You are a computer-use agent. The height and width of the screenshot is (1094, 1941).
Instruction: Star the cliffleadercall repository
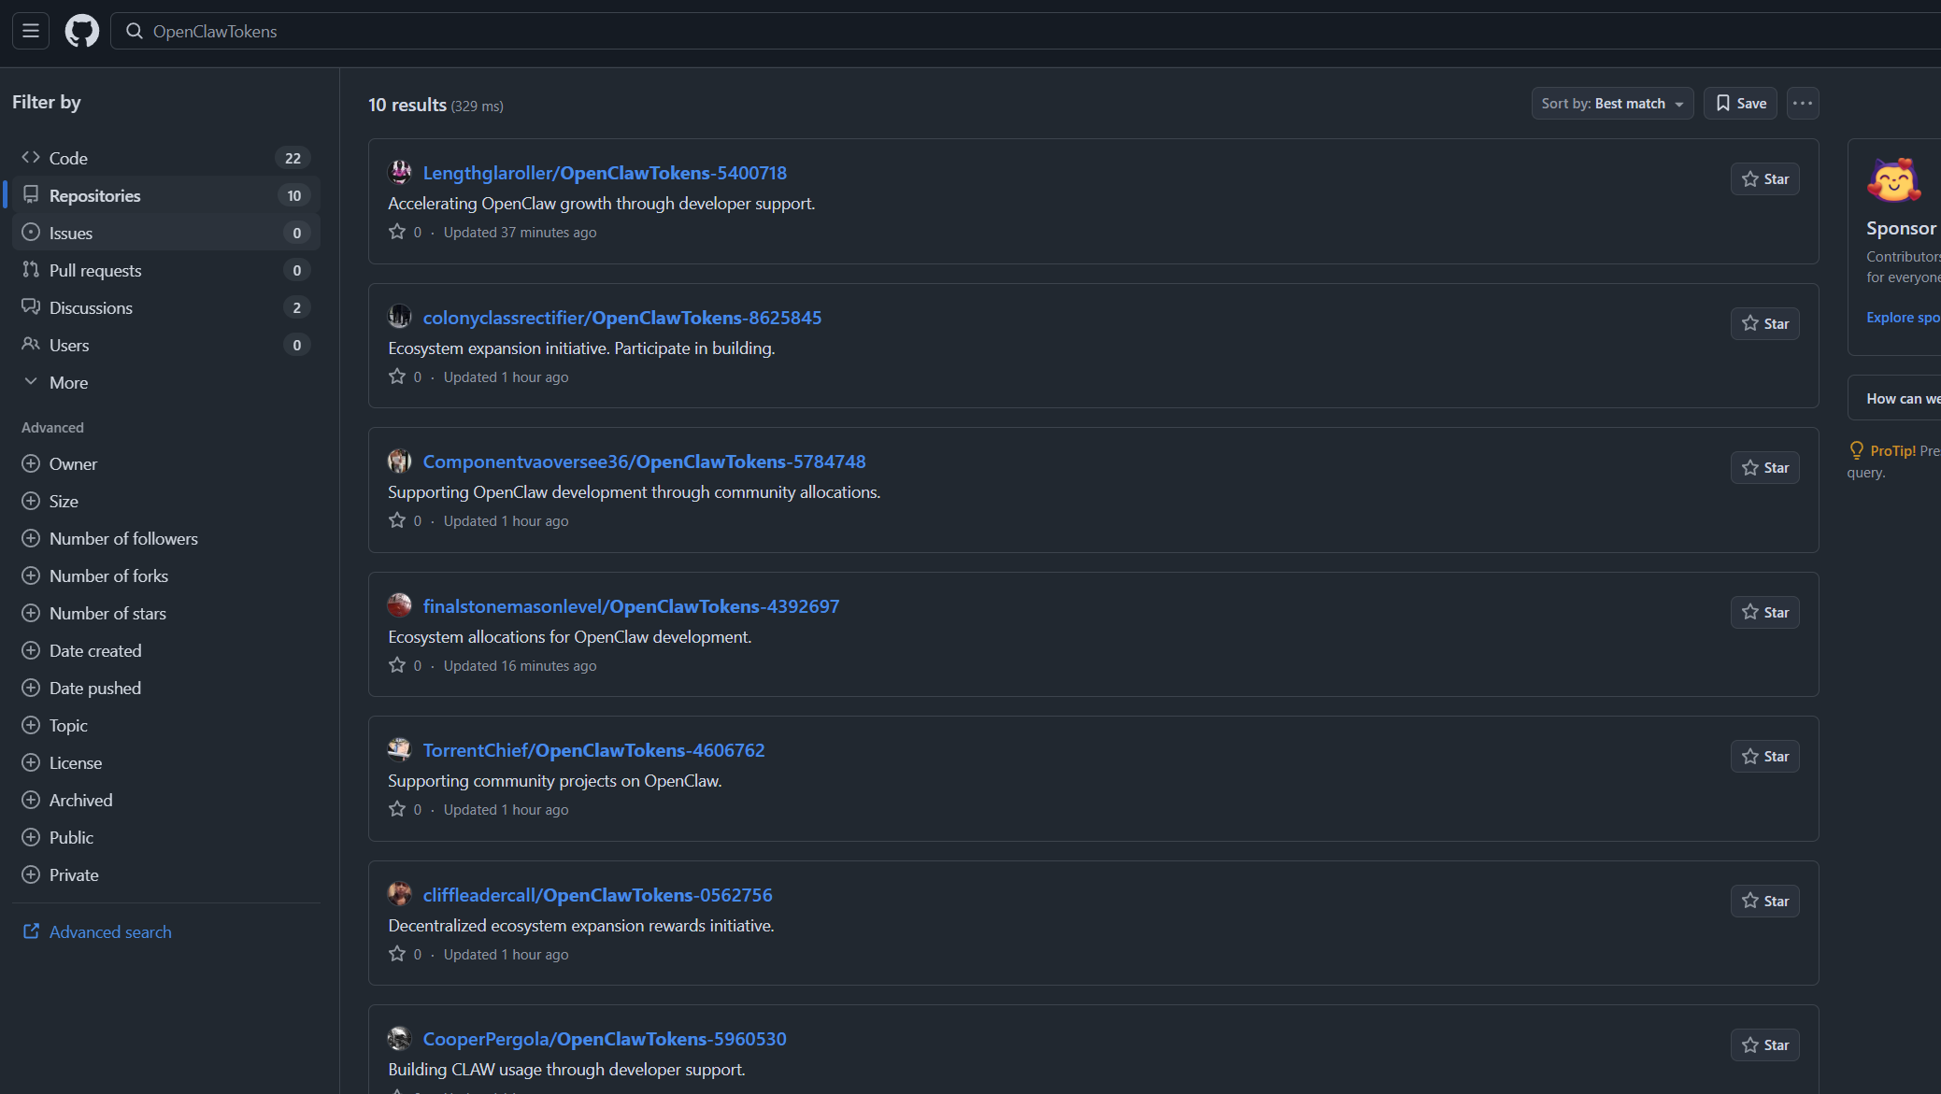[1764, 901]
